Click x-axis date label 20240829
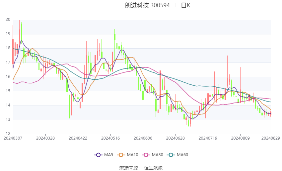Screen dimensions: 282x171 [x=271, y=138]
